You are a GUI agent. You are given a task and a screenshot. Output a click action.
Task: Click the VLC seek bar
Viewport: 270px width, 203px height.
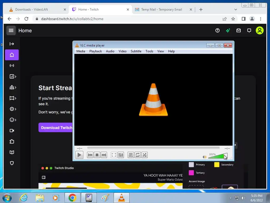(153, 148)
